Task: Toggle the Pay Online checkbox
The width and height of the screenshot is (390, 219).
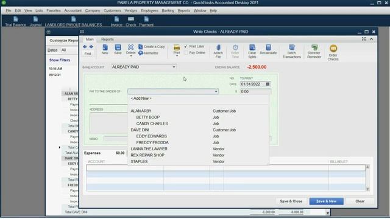Action: (186, 53)
